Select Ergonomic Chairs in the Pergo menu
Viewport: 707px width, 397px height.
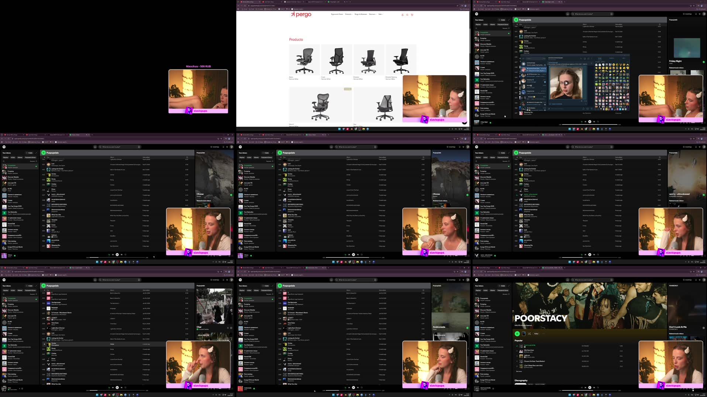click(337, 14)
